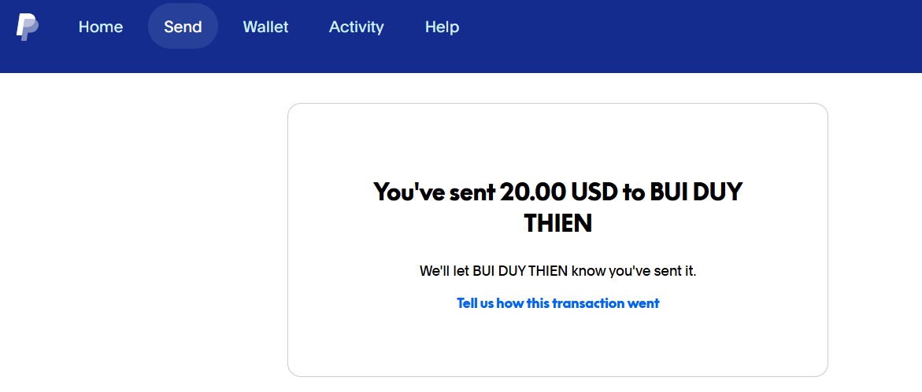Open the Wallet page
This screenshot has width=922, height=392.
point(265,27)
